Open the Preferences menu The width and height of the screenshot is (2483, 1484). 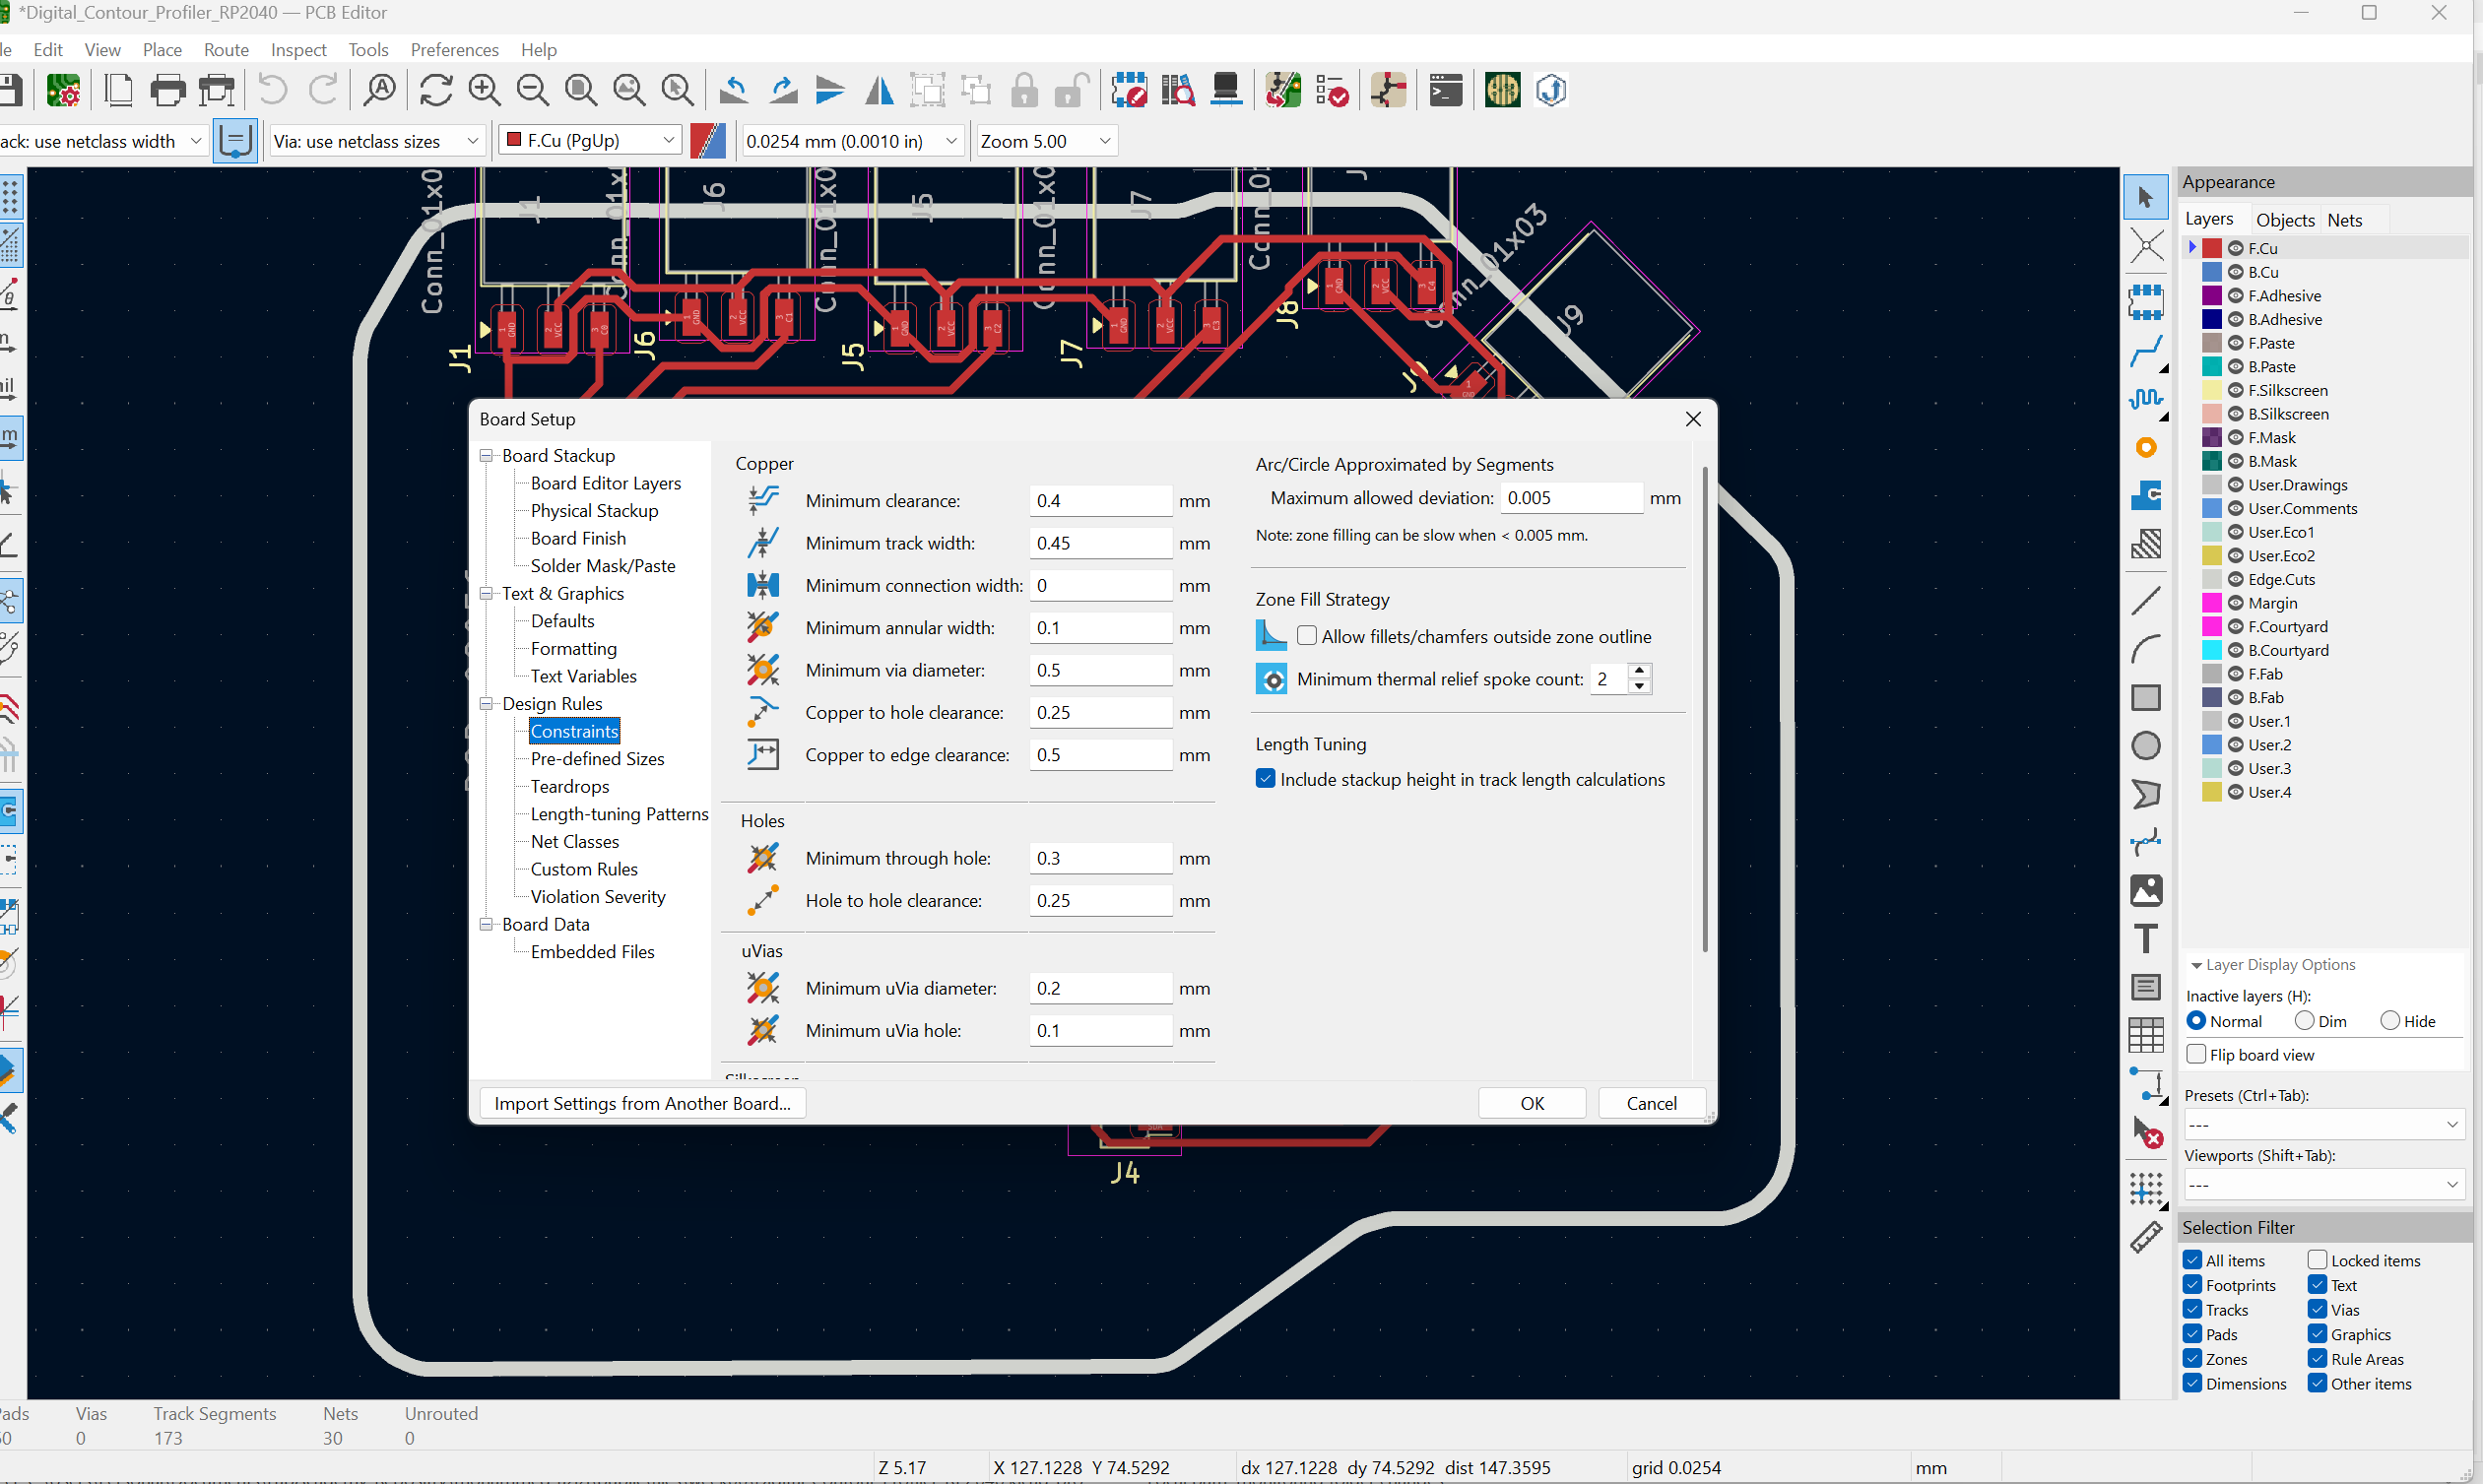point(454,50)
